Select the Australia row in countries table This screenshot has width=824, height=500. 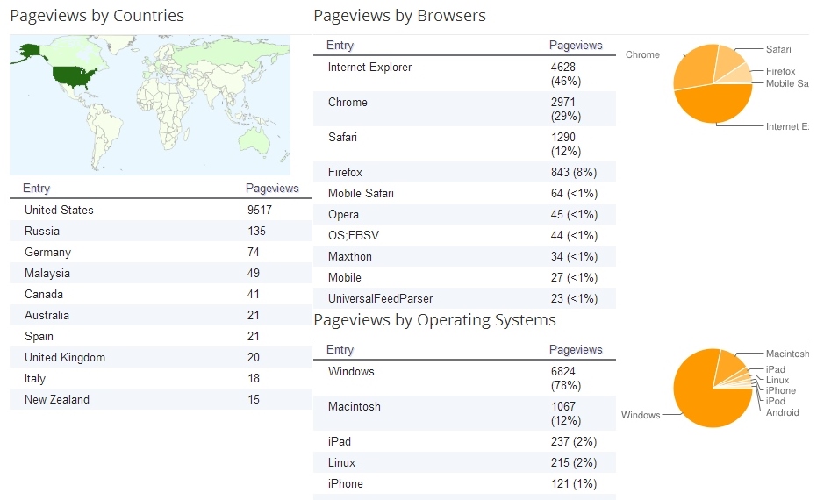161,315
